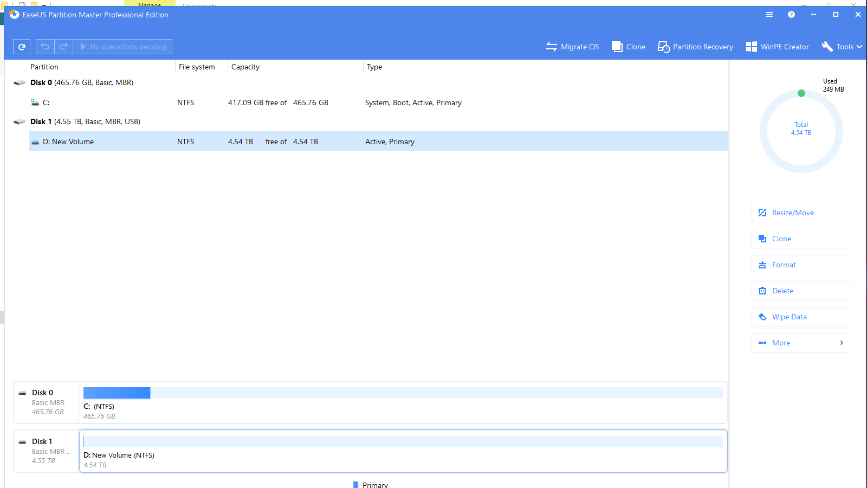The image size is (867, 488).
Task: Expand the More options chevron
Action: pos(842,343)
